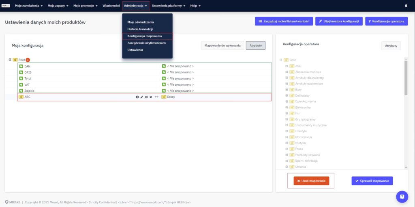This screenshot has height=207, width=415.
Task: Click the pencil edit icon in ABC row
Action: coord(142,97)
